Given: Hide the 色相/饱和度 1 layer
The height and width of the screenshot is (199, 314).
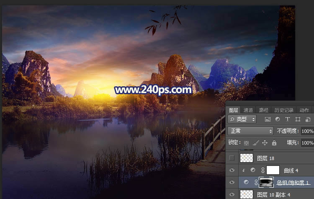Looking at the screenshot, I should [232, 182].
